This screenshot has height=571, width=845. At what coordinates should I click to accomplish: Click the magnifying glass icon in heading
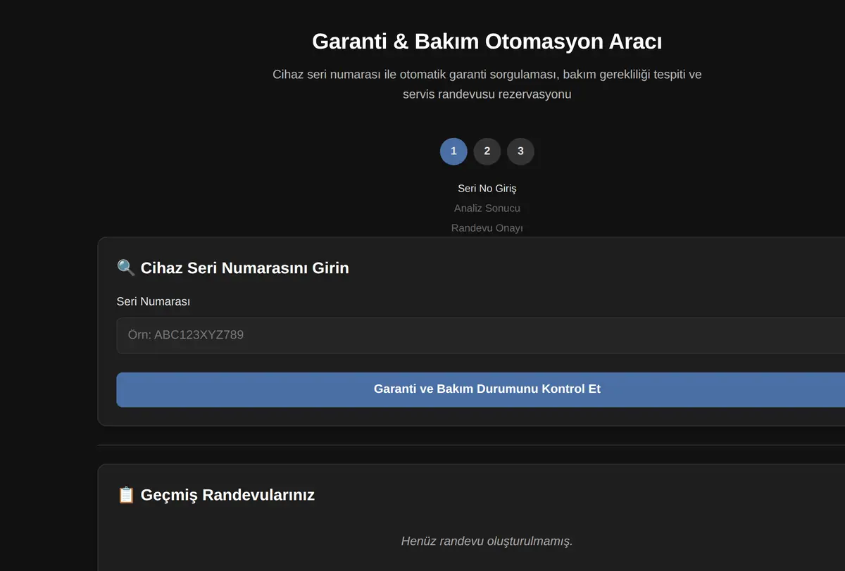pos(126,268)
